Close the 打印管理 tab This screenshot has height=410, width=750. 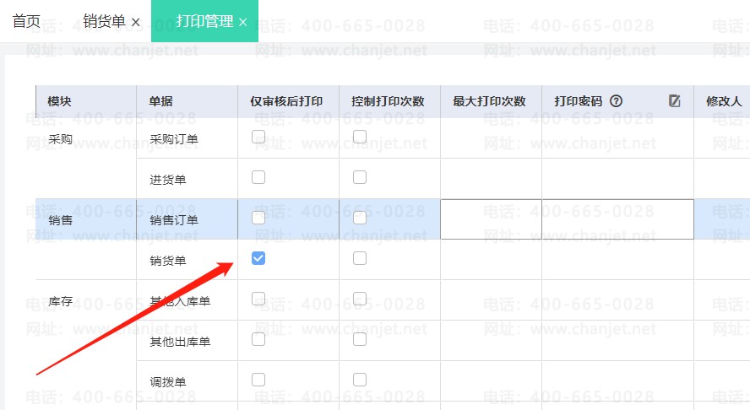click(x=243, y=23)
